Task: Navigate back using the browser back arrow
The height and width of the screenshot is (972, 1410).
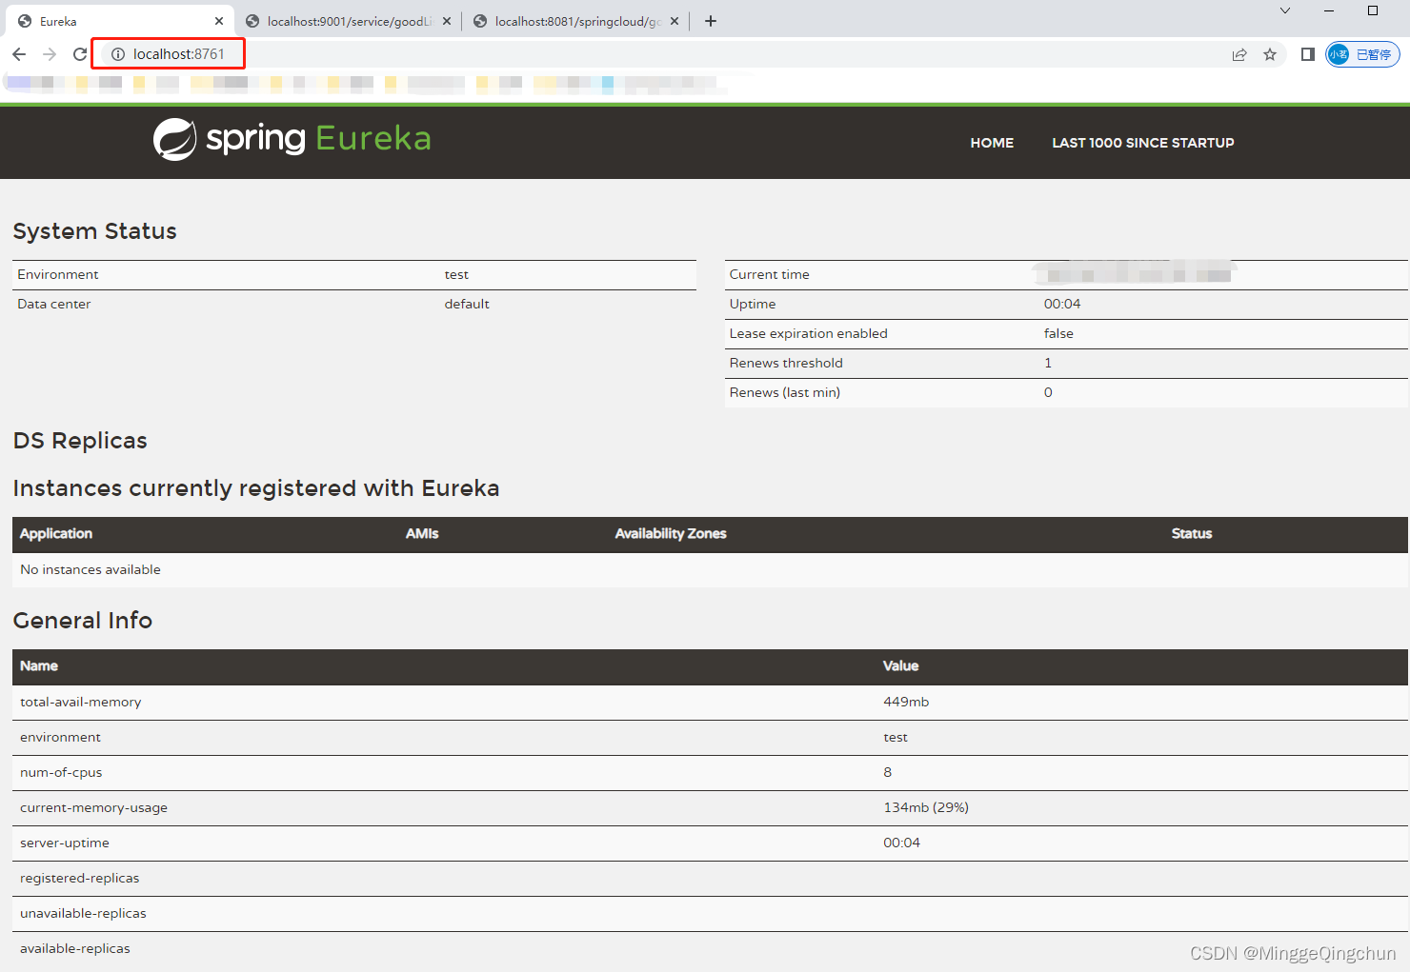Action: pyautogui.click(x=19, y=54)
